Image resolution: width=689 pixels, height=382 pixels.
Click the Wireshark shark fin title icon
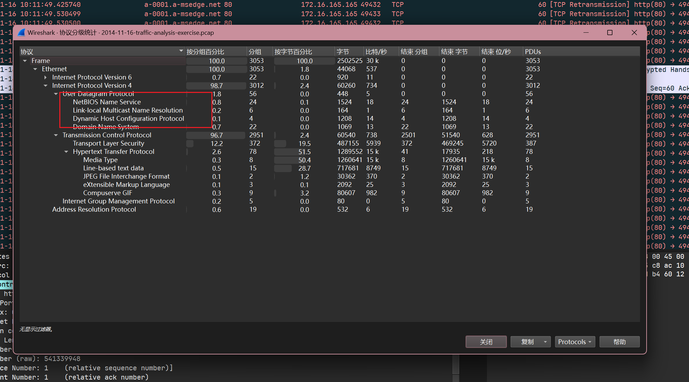coord(22,33)
